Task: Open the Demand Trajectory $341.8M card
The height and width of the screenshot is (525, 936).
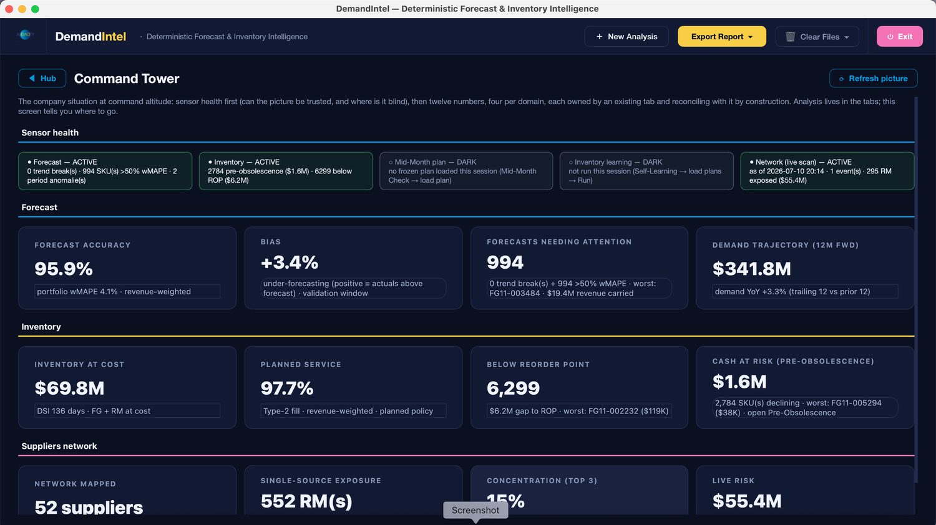Action: 805,268
